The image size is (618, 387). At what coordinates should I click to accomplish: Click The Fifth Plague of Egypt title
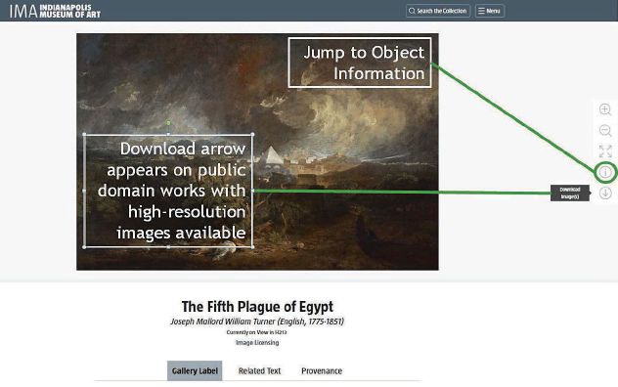257,307
